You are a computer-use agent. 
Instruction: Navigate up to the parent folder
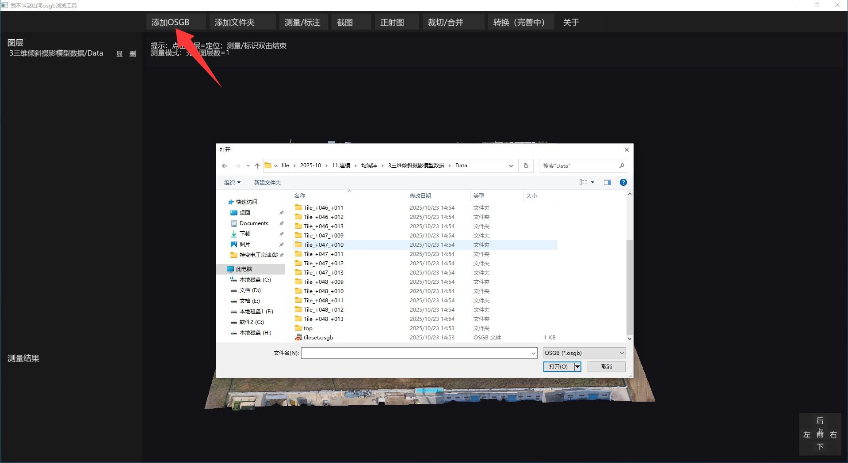(x=257, y=166)
